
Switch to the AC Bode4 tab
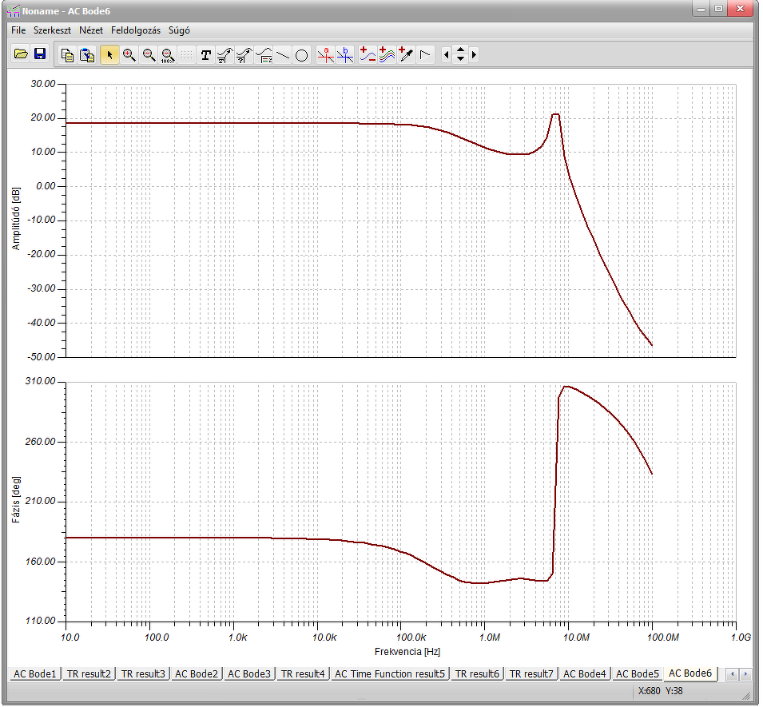[584, 674]
